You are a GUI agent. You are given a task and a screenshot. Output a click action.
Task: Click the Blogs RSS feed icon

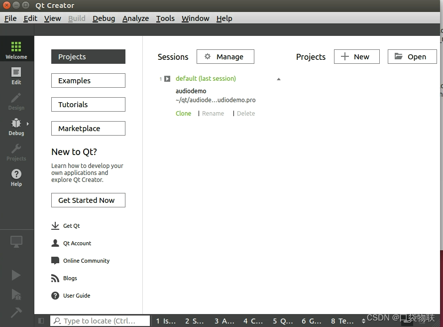pos(55,278)
